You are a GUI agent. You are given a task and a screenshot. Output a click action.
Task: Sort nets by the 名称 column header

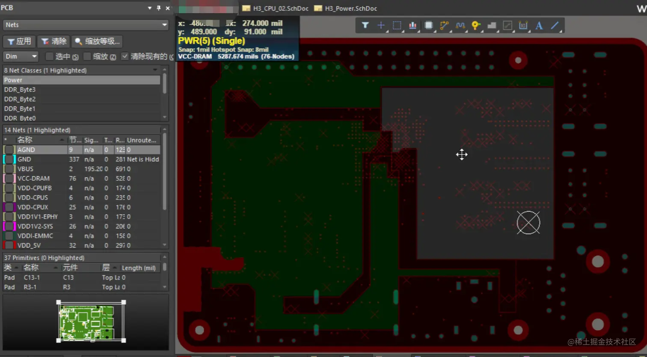click(42, 140)
